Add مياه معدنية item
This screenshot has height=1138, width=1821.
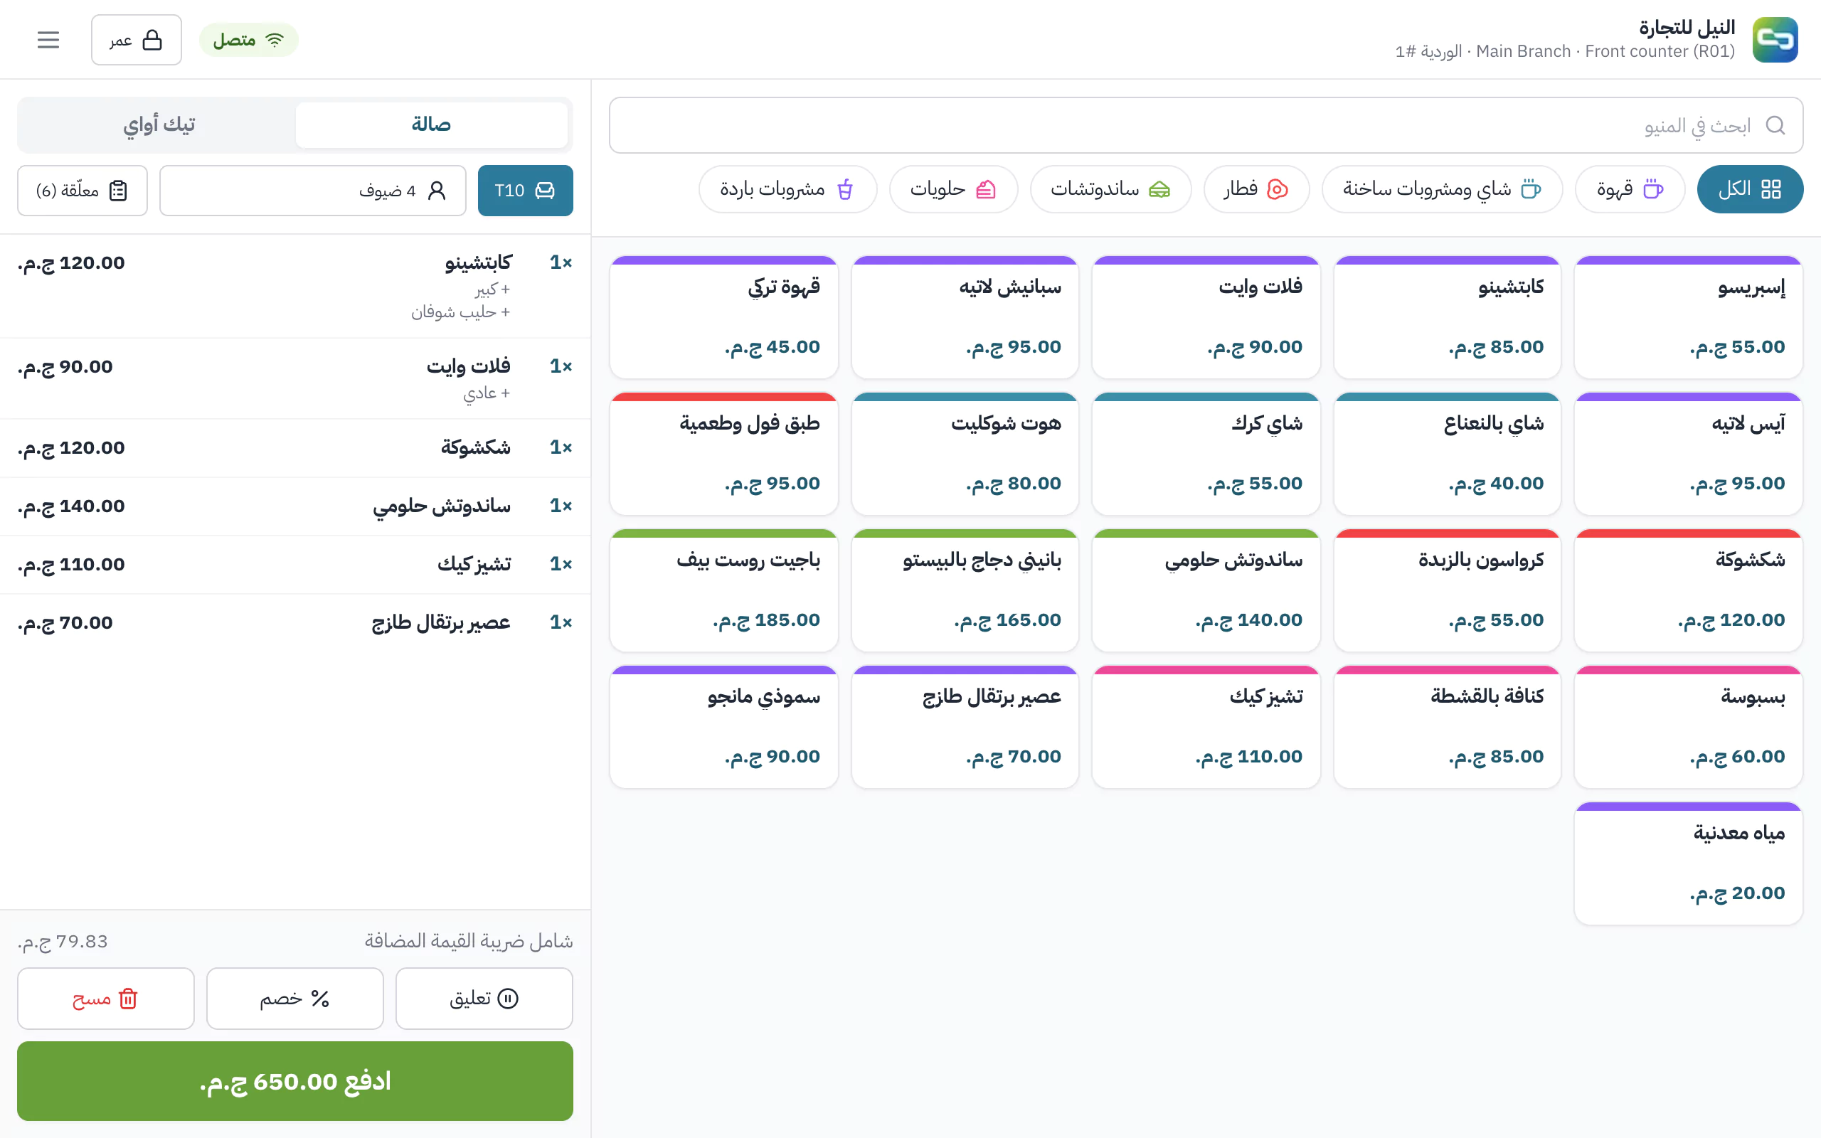click(1688, 863)
